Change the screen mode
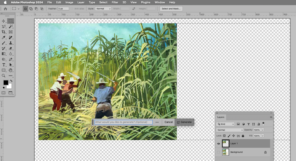The width and height of the screenshot is (296, 161). [11, 93]
